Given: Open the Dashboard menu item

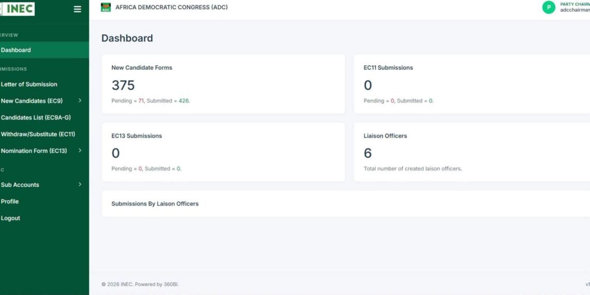Looking at the screenshot, I should pos(45,50).
